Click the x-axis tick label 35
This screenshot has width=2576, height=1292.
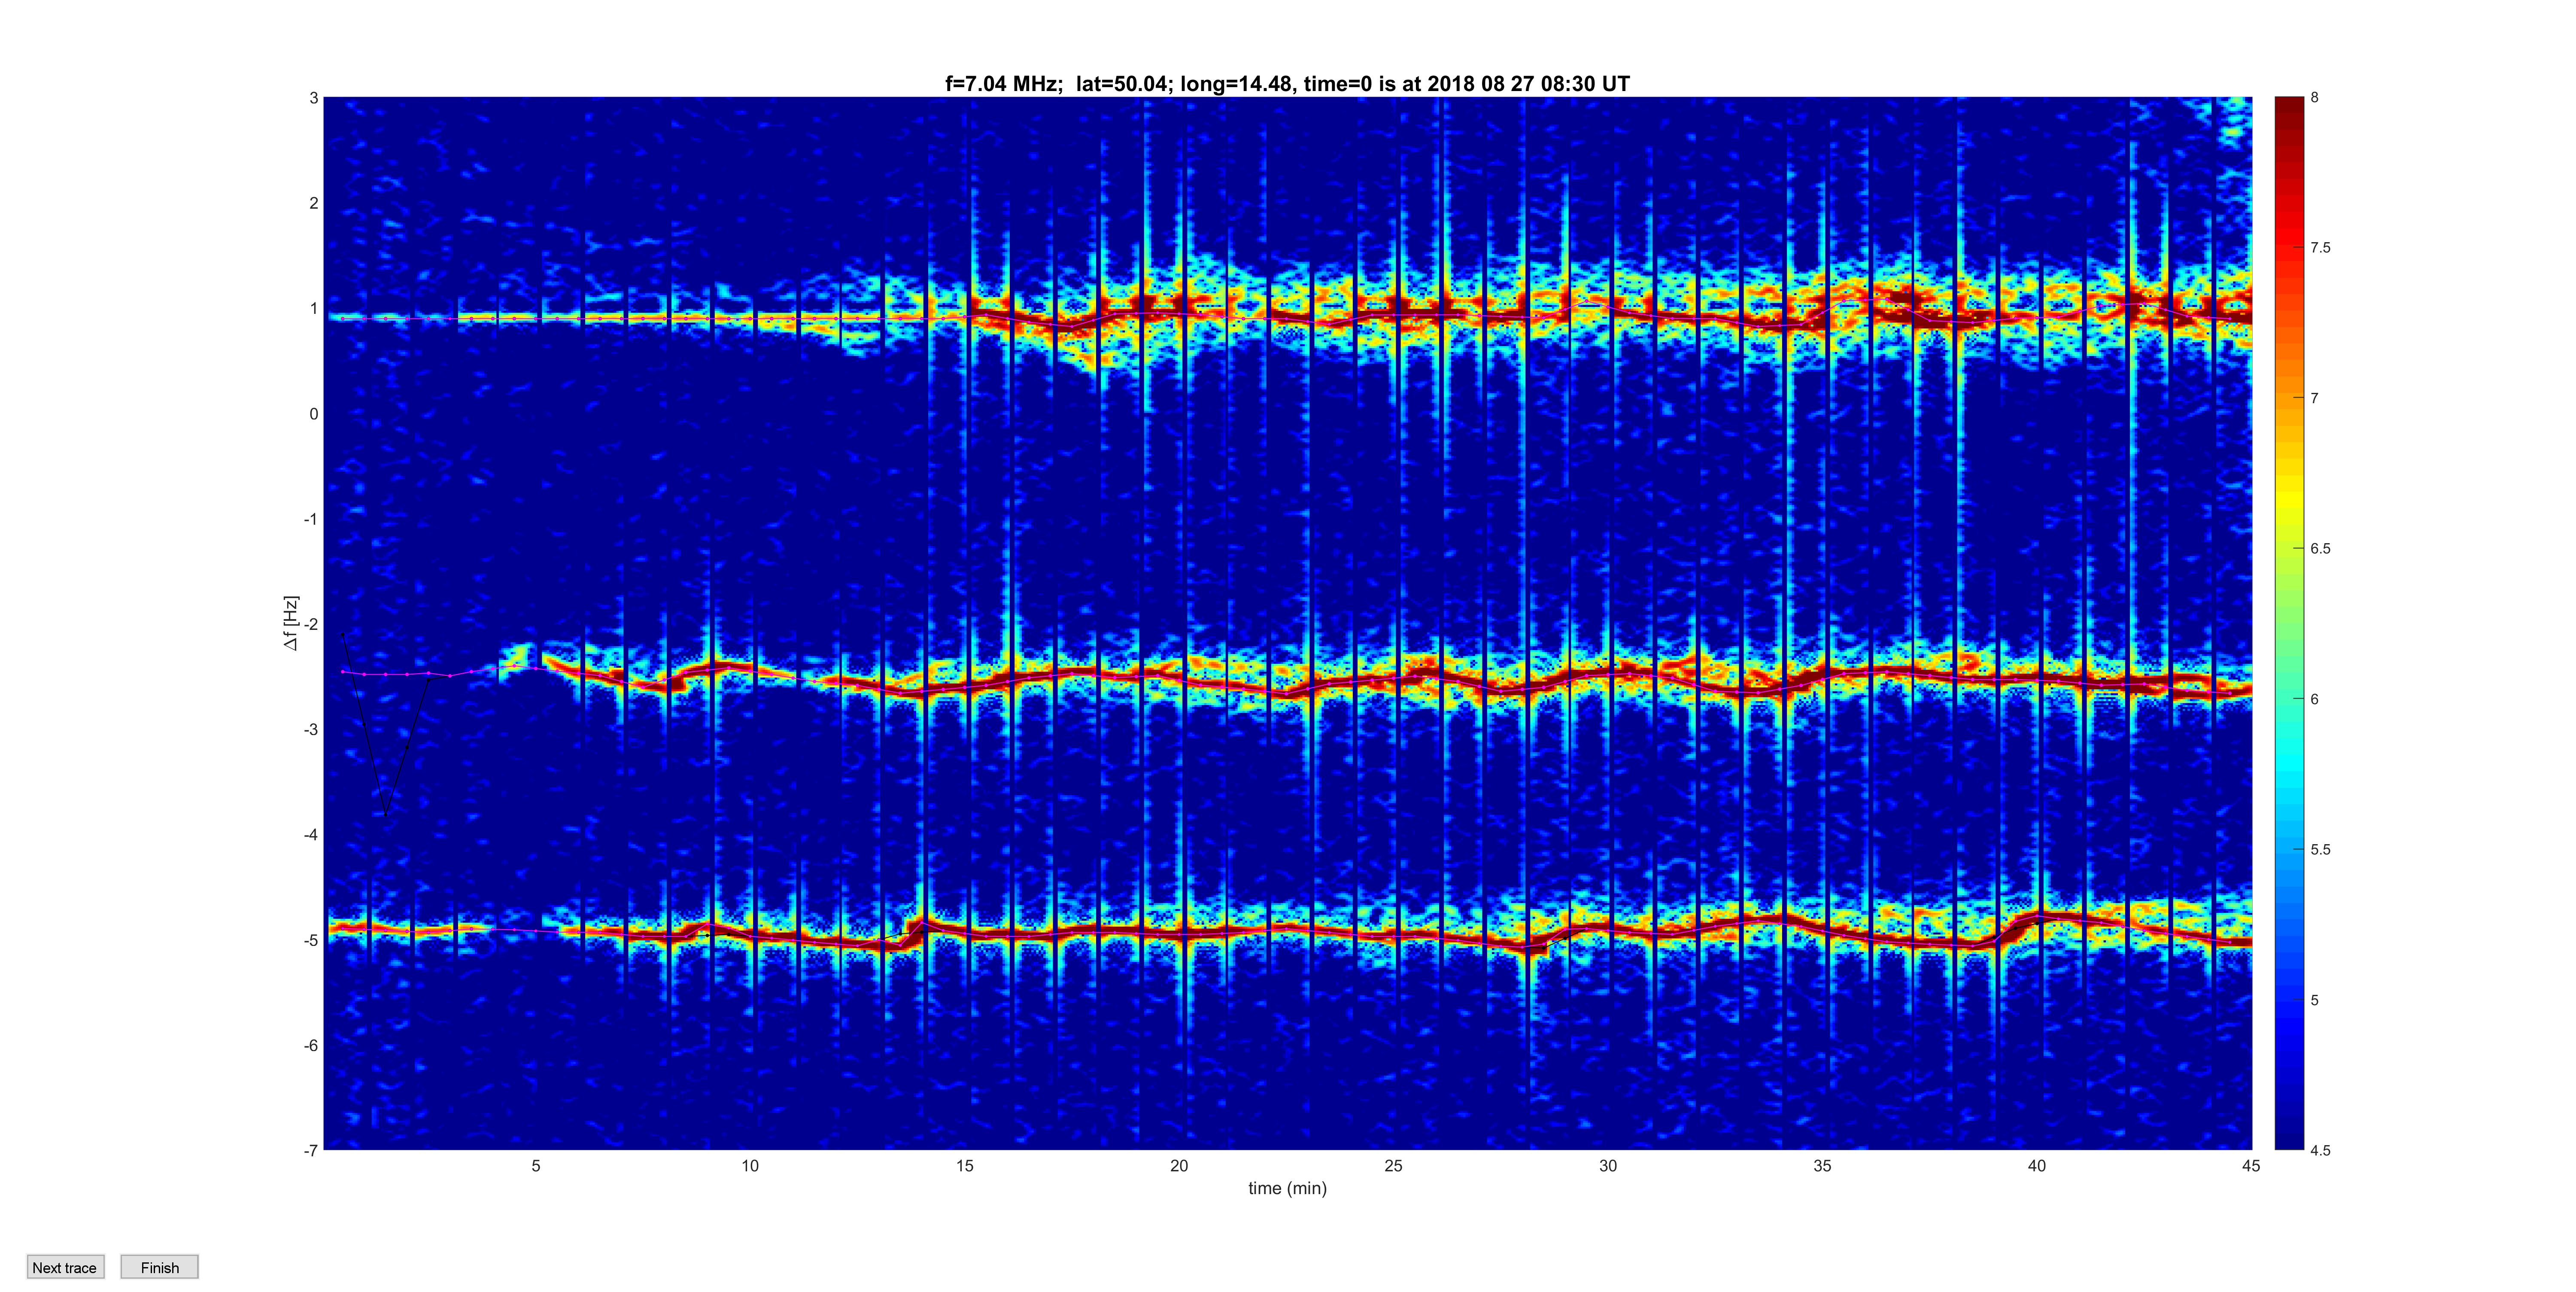pos(1822,1166)
